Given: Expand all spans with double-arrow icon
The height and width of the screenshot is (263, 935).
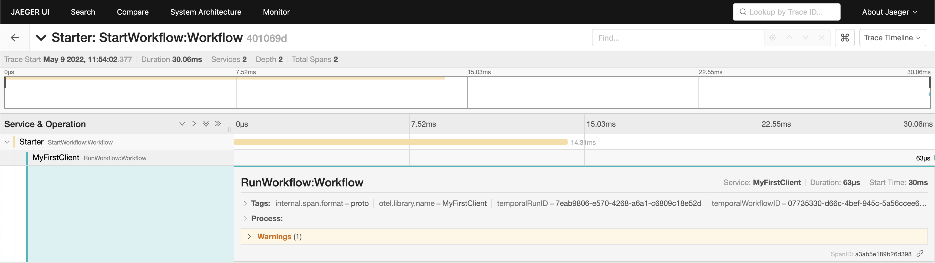Looking at the screenshot, I should [x=218, y=123].
